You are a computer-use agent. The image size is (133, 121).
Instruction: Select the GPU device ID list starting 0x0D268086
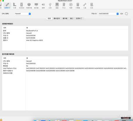pyautogui.click(x=50, y=71)
